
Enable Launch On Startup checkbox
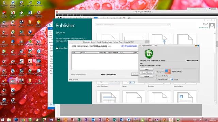pos(156,76)
